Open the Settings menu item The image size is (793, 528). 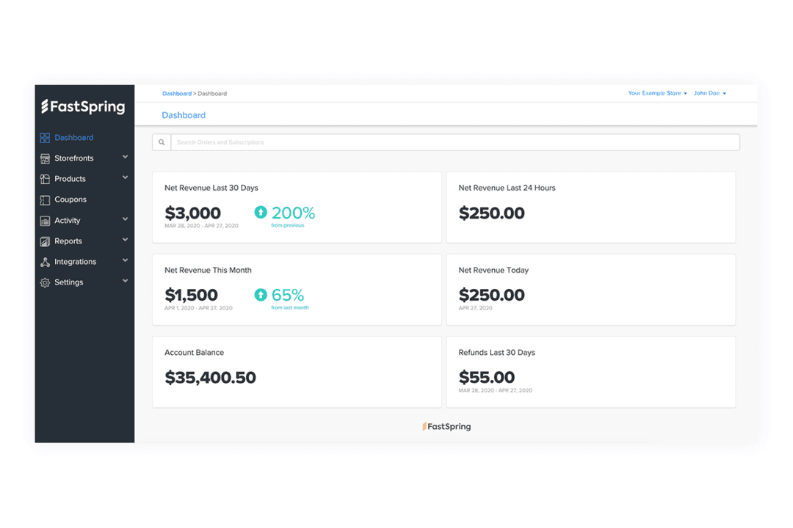click(69, 282)
